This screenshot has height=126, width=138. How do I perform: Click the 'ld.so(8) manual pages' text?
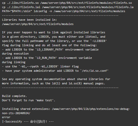point(87,83)
